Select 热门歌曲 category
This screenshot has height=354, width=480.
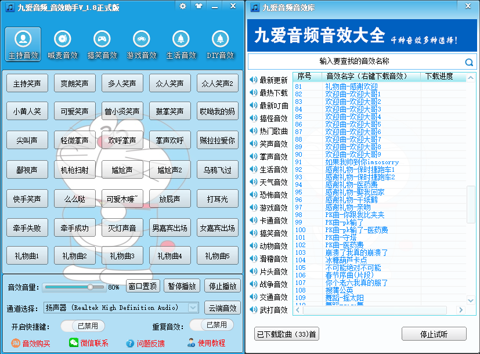click(269, 131)
